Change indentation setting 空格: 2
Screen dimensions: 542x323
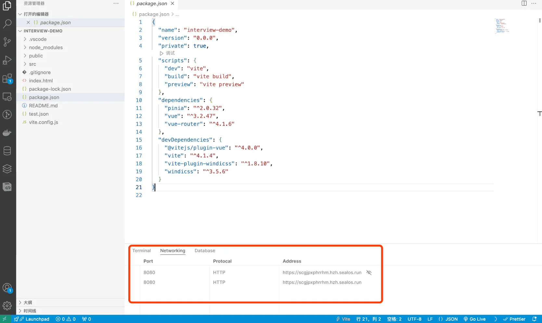(x=394, y=319)
